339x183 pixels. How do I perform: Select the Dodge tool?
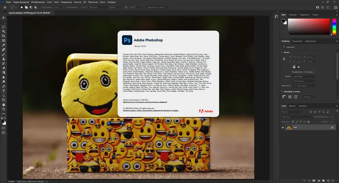click(x=3, y=82)
